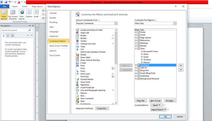Expand the Developer tab tree node
This screenshot has height=121, width=212.
(x=136, y=65)
